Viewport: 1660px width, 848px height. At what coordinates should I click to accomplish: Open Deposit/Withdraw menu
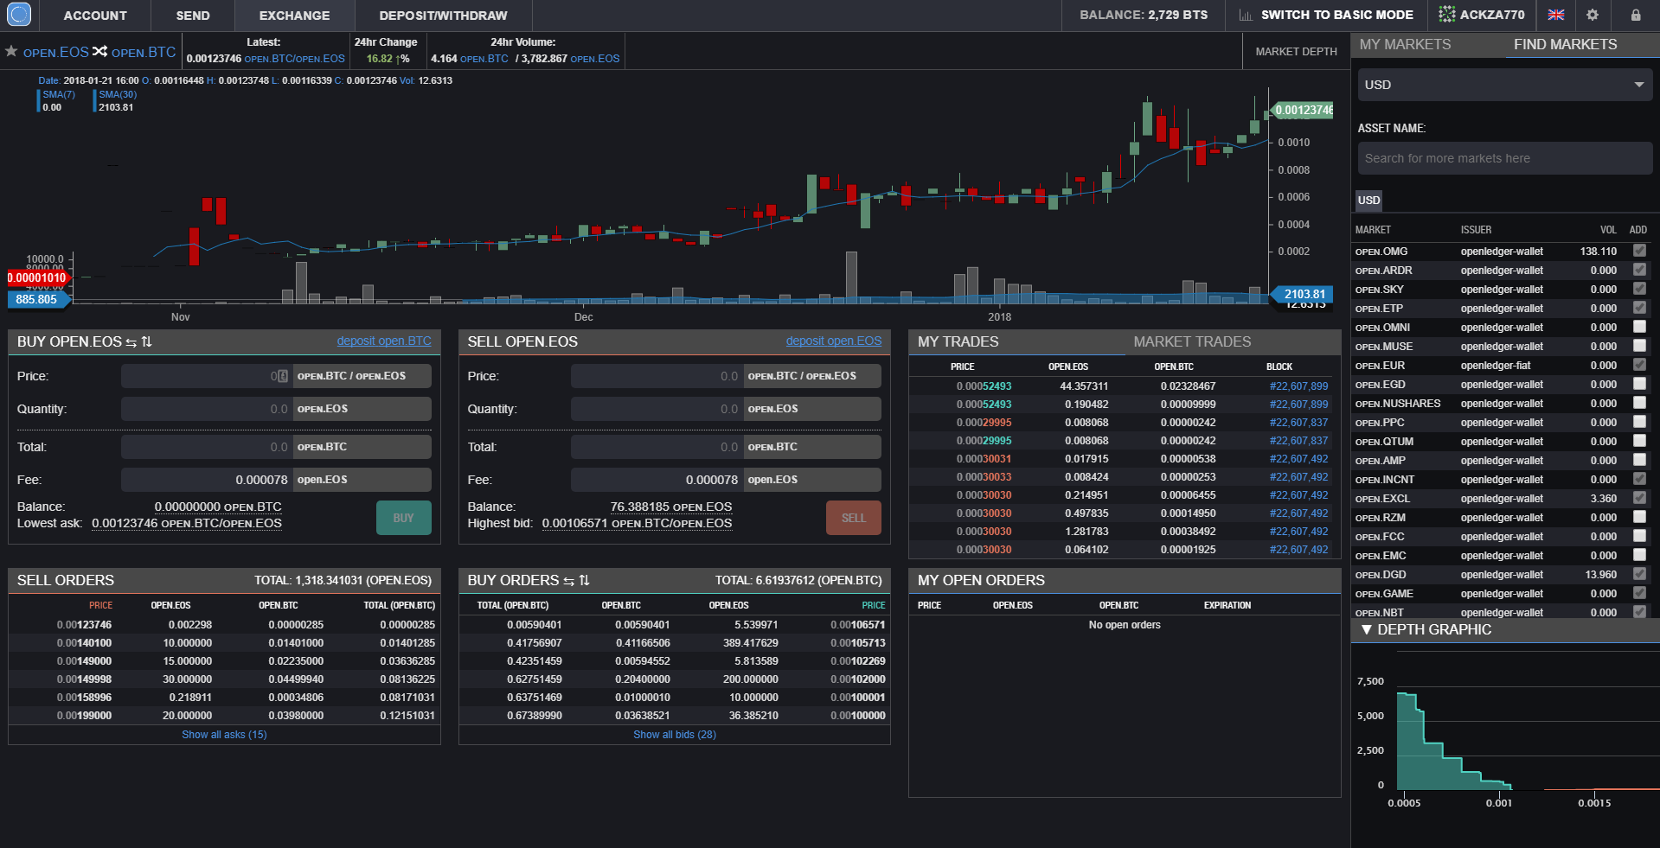coord(443,16)
